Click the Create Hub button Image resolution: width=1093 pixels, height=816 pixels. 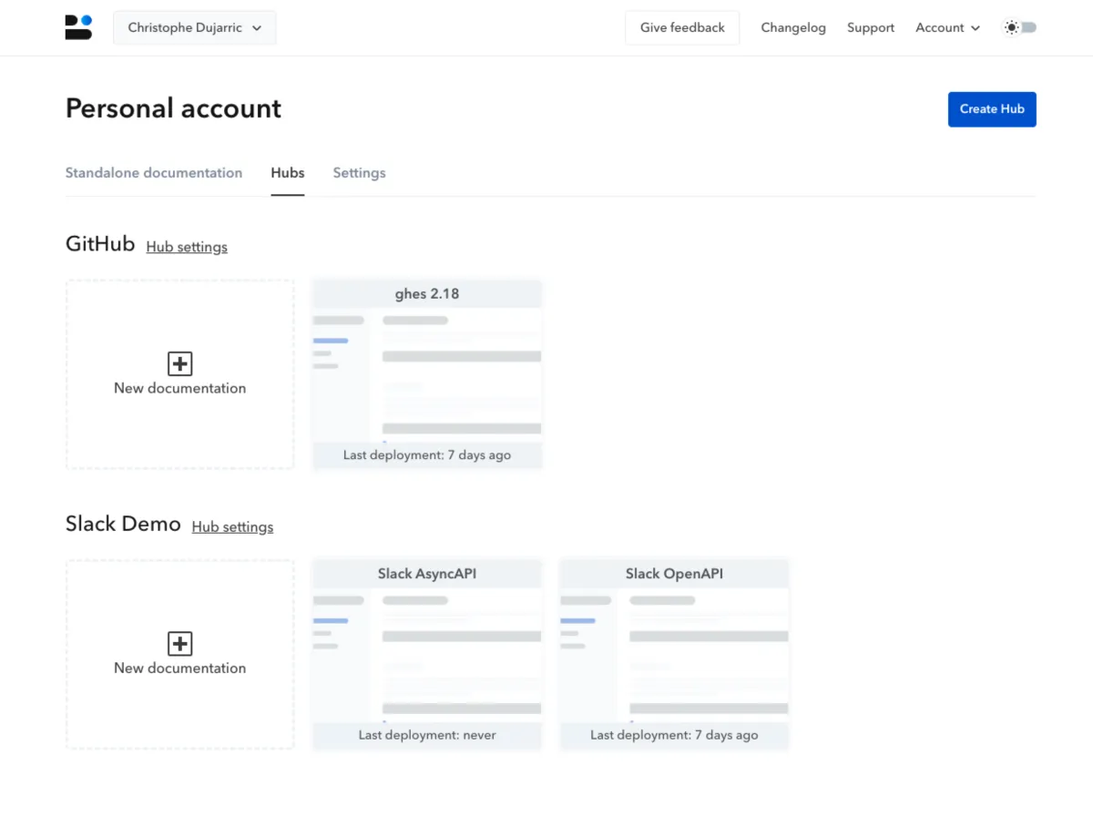coord(992,109)
